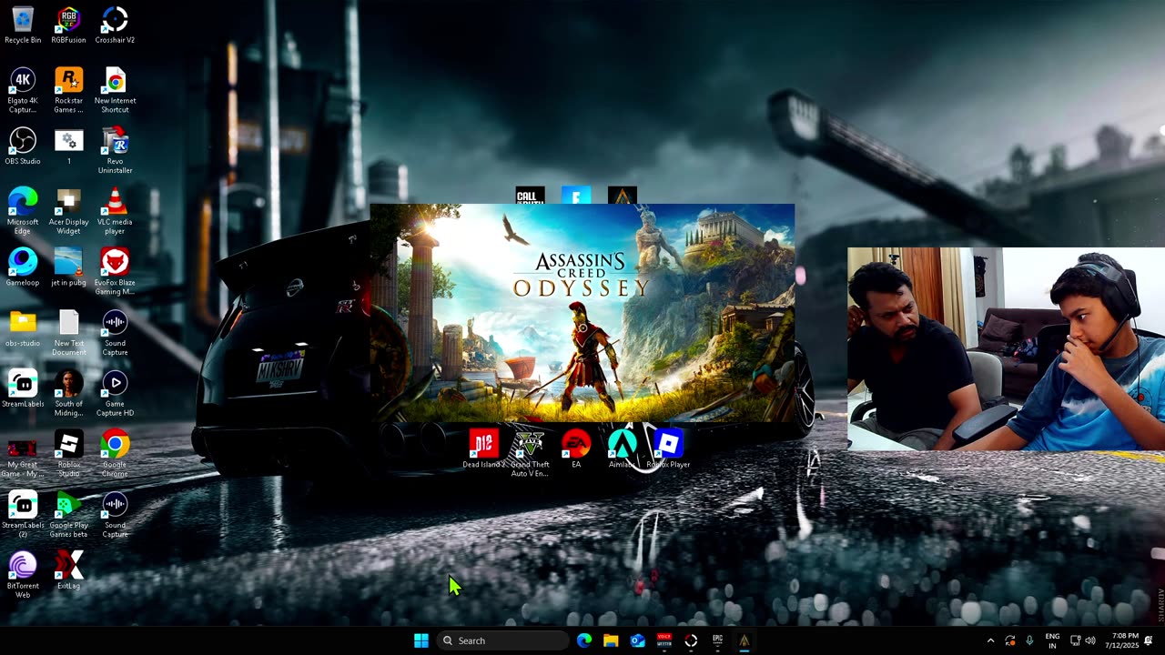Launch Grand Theft Auto V shortcut

[529, 454]
